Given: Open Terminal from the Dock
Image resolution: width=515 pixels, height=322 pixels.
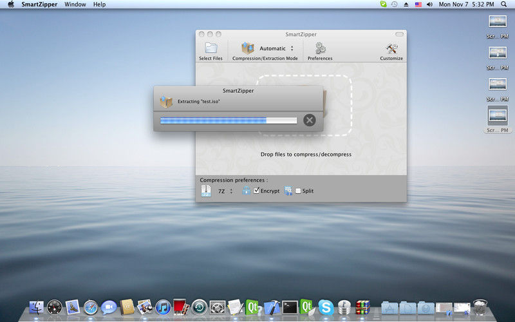Looking at the screenshot, I should [x=290, y=308].
